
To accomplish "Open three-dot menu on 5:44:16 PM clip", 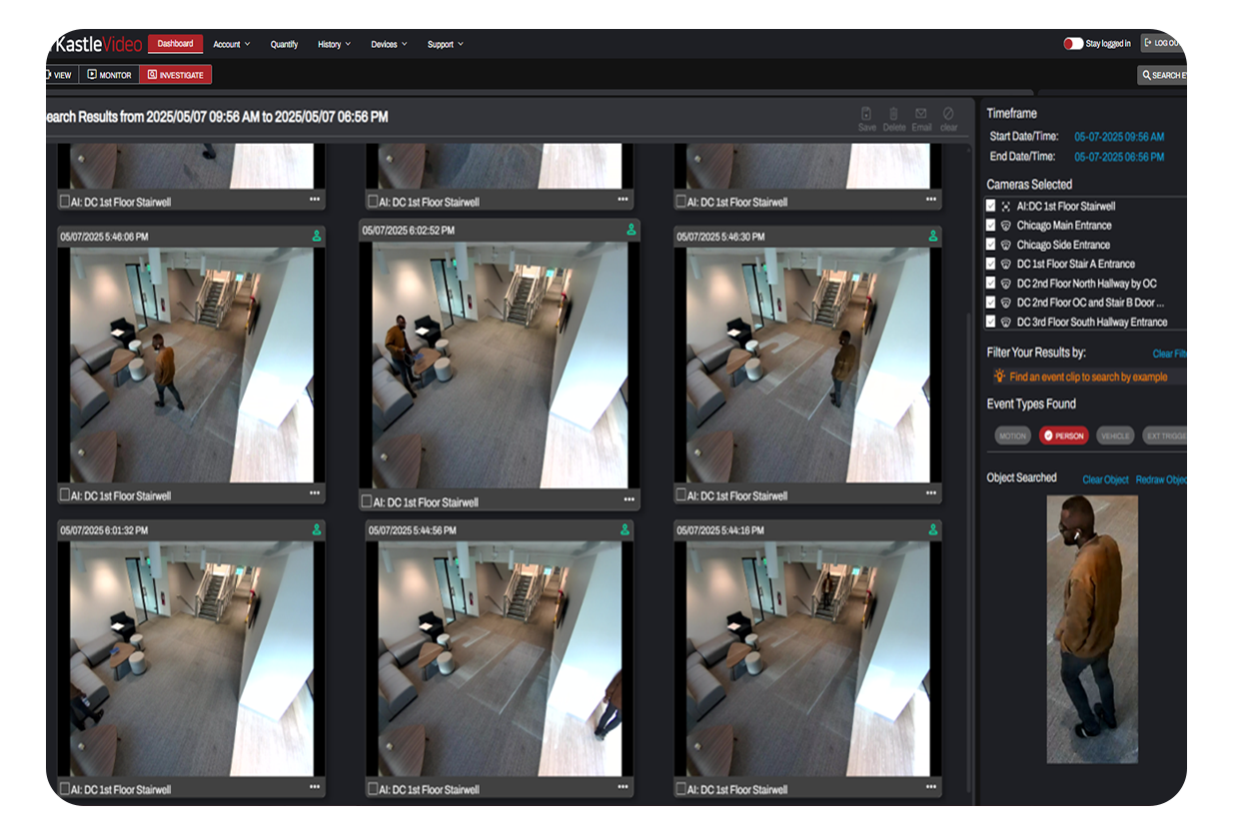I will [x=931, y=788].
